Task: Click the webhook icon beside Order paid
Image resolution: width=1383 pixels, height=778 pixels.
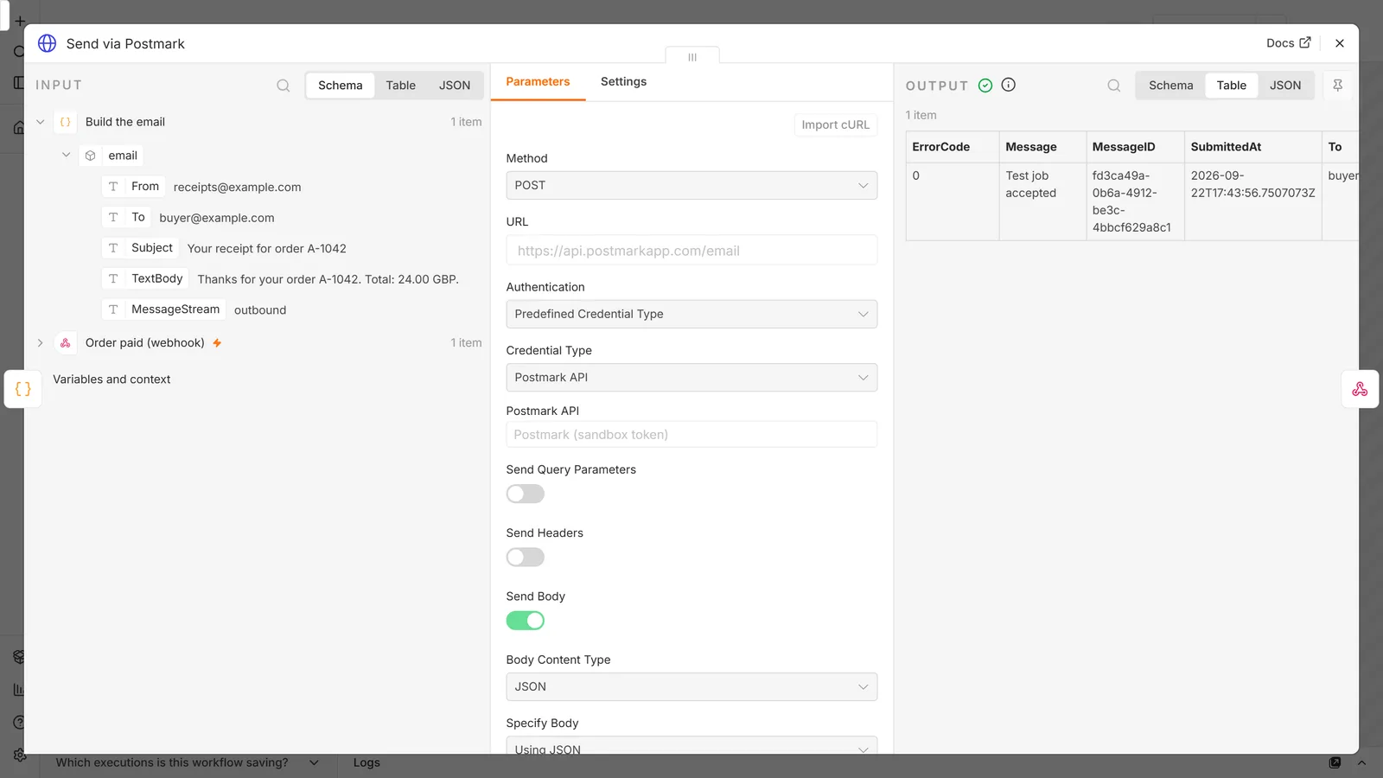Action: point(65,343)
